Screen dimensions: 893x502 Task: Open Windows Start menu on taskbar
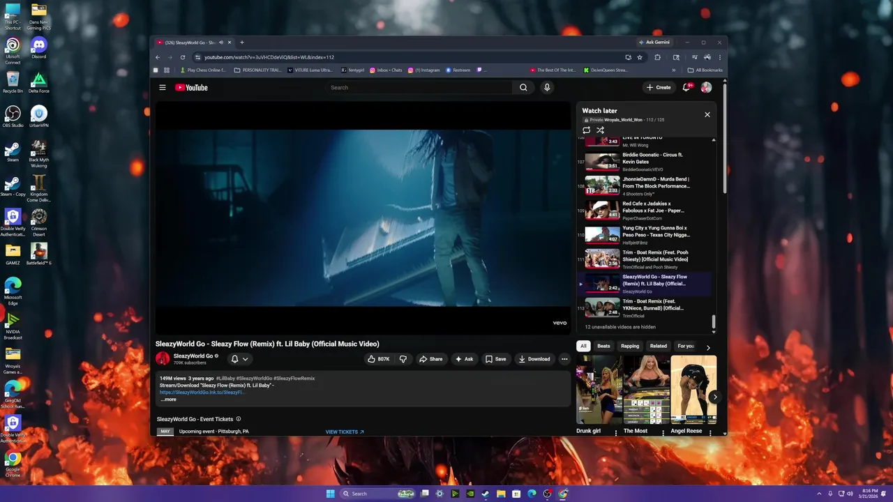click(x=330, y=494)
